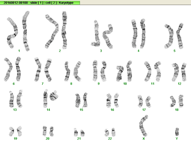Click the chromosome 13 number label
The width and height of the screenshot is (191, 144).
click(15, 110)
